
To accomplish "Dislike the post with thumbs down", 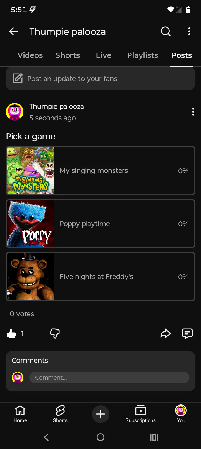I will [55, 333].
